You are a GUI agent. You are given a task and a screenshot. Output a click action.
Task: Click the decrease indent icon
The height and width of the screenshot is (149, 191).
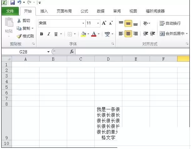pyautogui.click(x=146, y=33)
